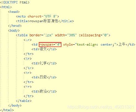Select the opening html tag
The image size is (136, 112).
tap(6, 7)
